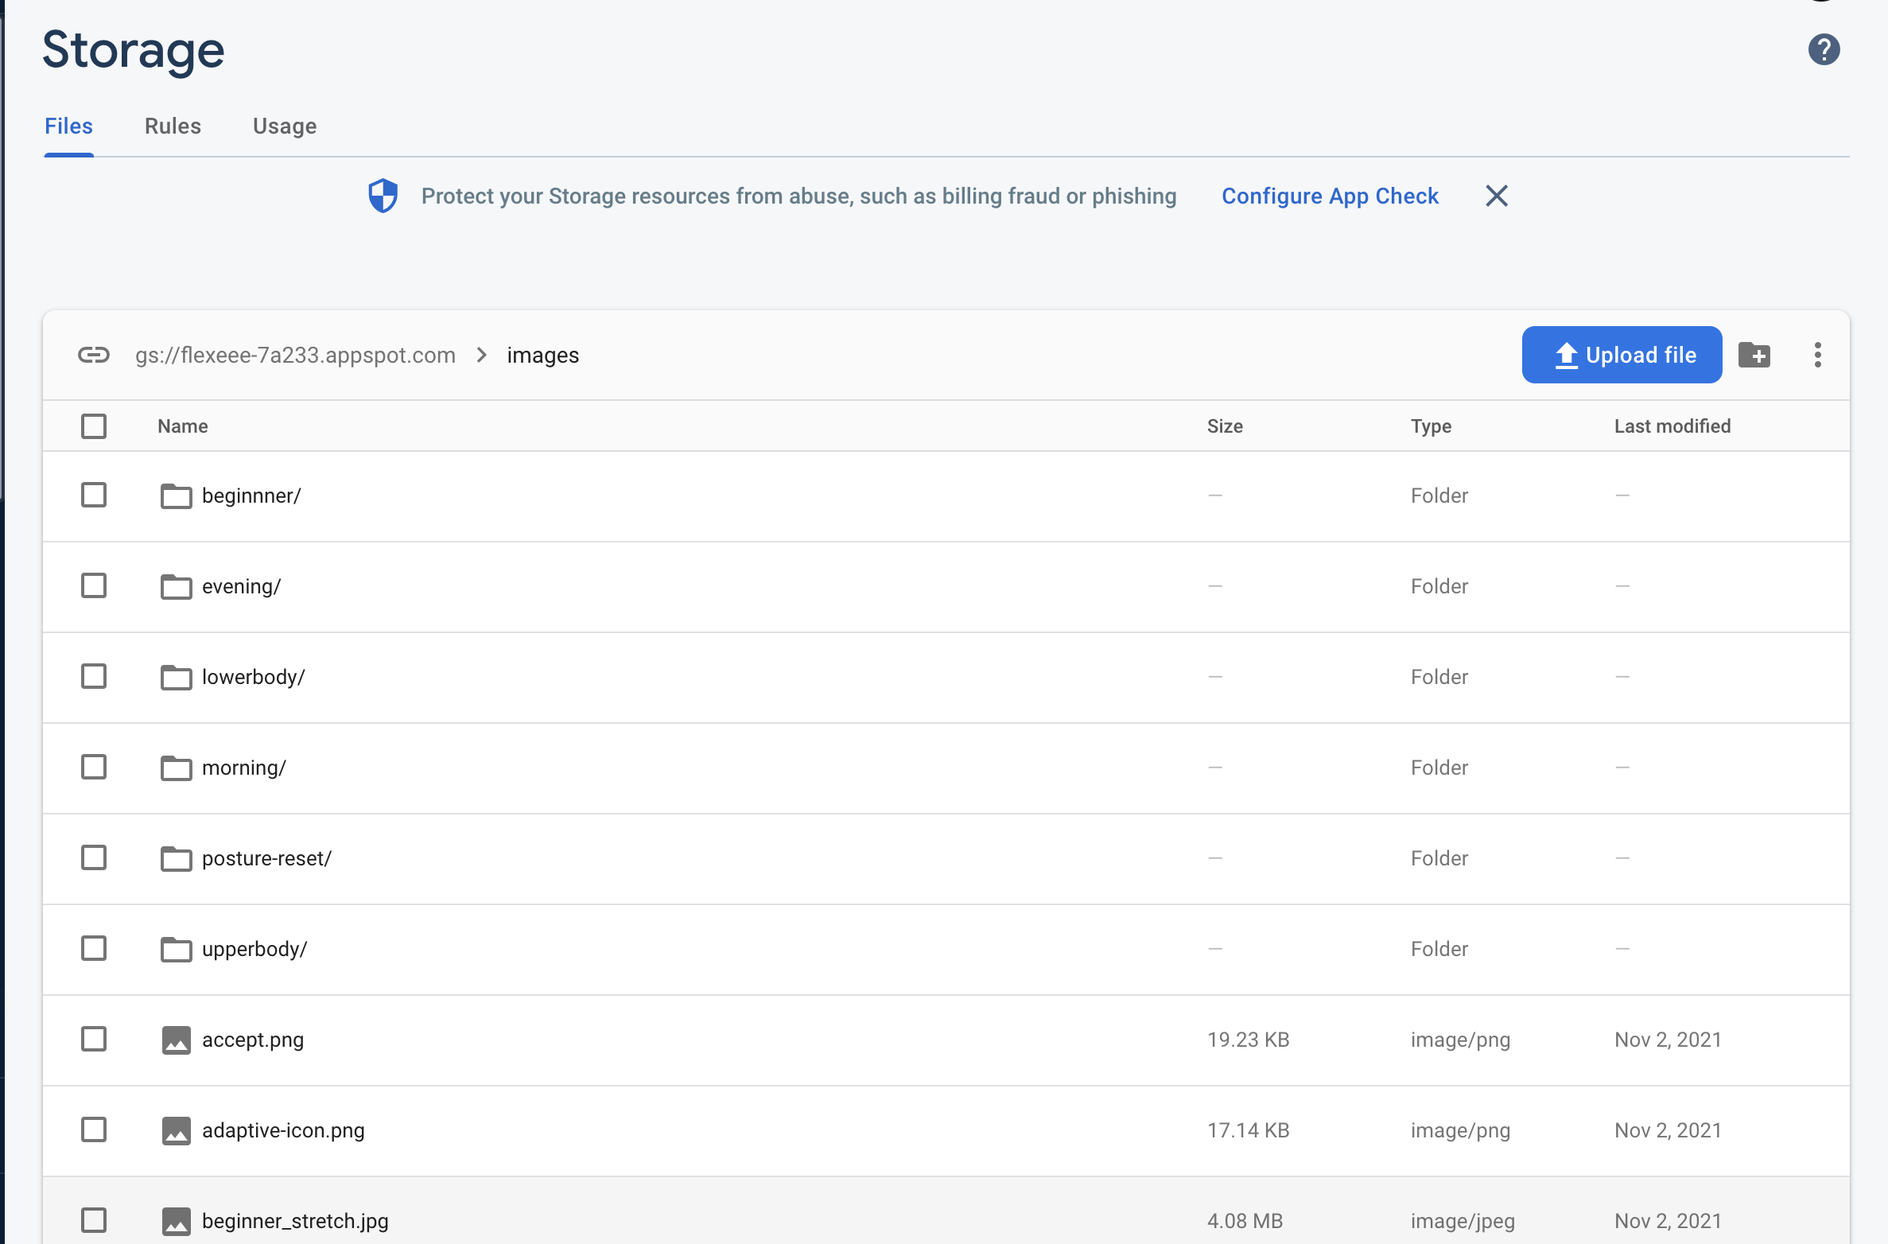Click the accept.png image file icon
The image size is (1888, 1244).
[x=176, y=1040]
